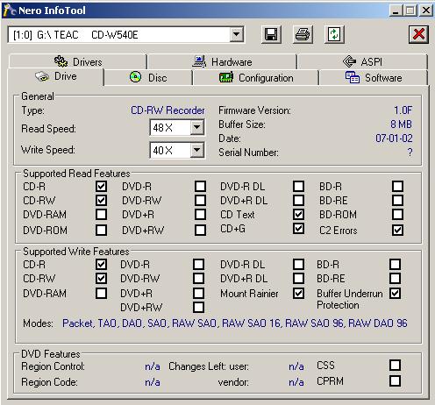Click the Region Control n/a value
The image size is (435, 405).
153,366
